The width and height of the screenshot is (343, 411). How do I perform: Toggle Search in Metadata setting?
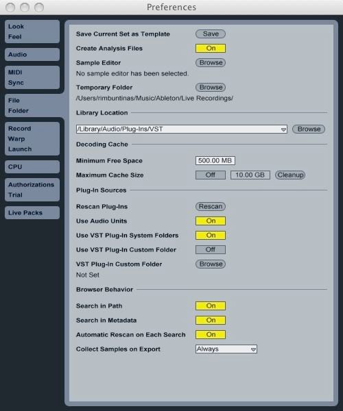click(x=211, y=320)
